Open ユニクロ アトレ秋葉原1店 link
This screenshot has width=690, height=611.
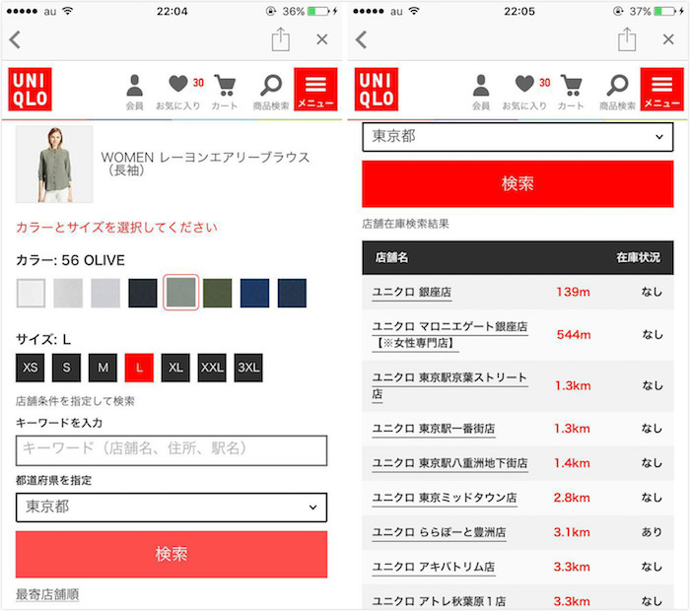pyautogui.click(x=440, y=601)
